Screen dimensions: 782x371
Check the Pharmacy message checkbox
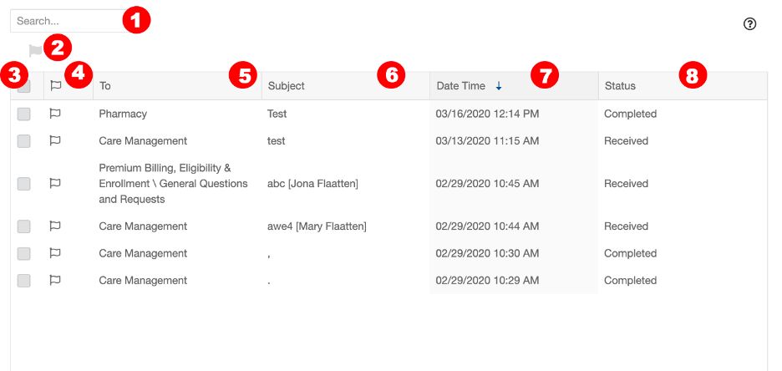[x=24, y=114]
